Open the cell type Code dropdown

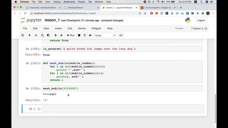coord(105,35)
